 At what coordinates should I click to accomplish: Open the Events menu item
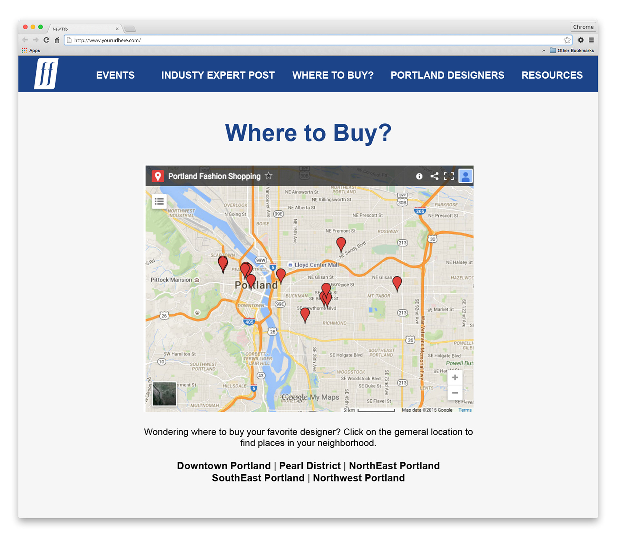point(115,75)
